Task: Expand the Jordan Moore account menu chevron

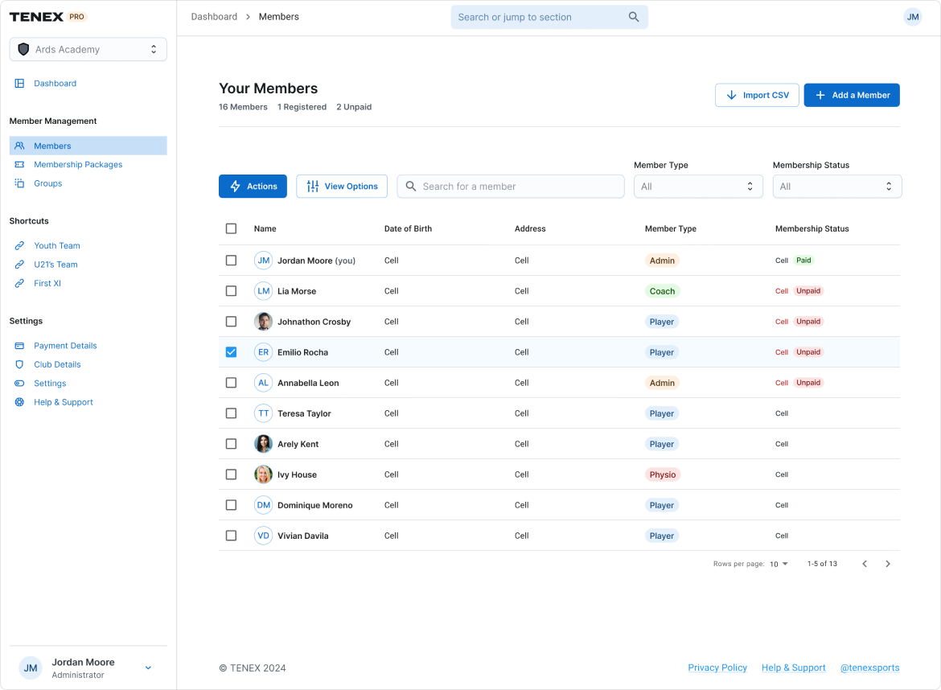Action: click(148, 667)
